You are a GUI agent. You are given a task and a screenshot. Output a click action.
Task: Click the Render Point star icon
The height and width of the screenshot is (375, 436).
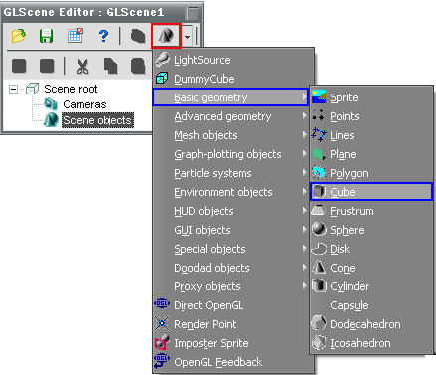162,323
